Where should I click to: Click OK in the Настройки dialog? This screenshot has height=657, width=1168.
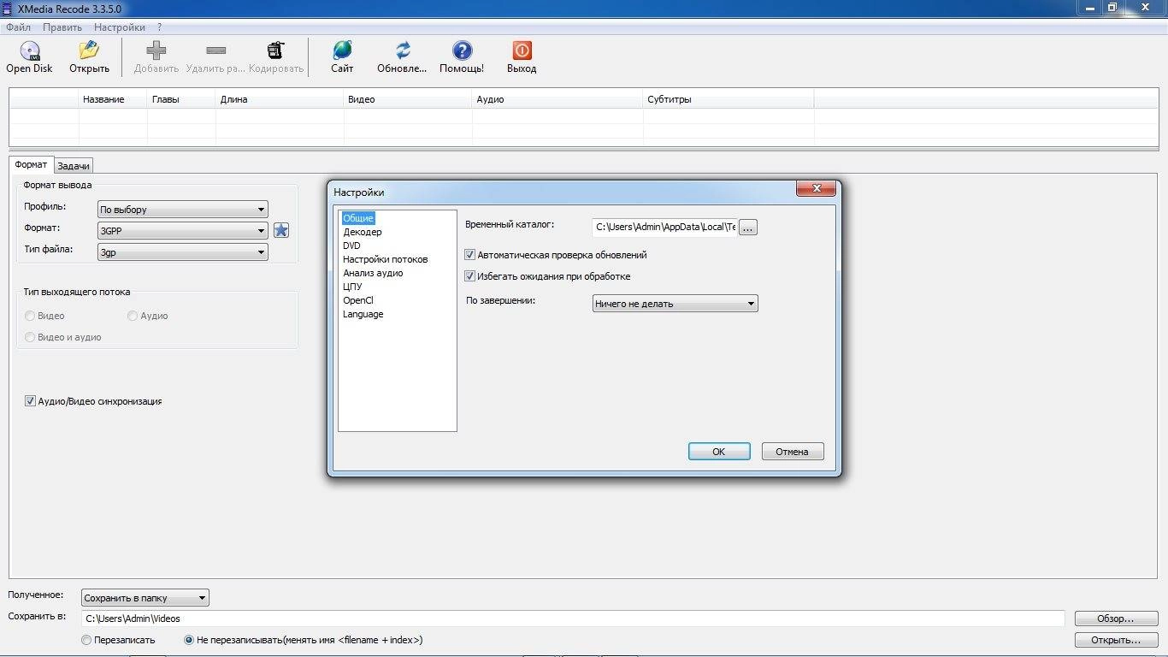(x=719, y=452)
